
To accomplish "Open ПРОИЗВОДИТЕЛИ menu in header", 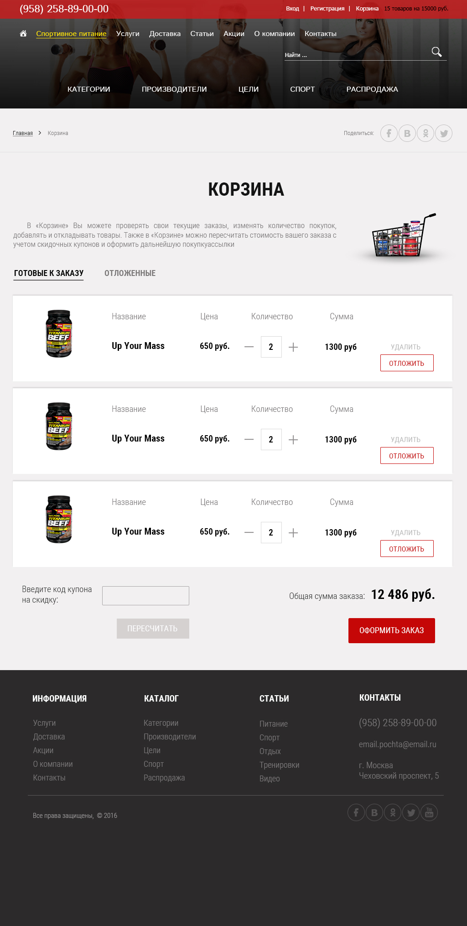I will (174, 89).
